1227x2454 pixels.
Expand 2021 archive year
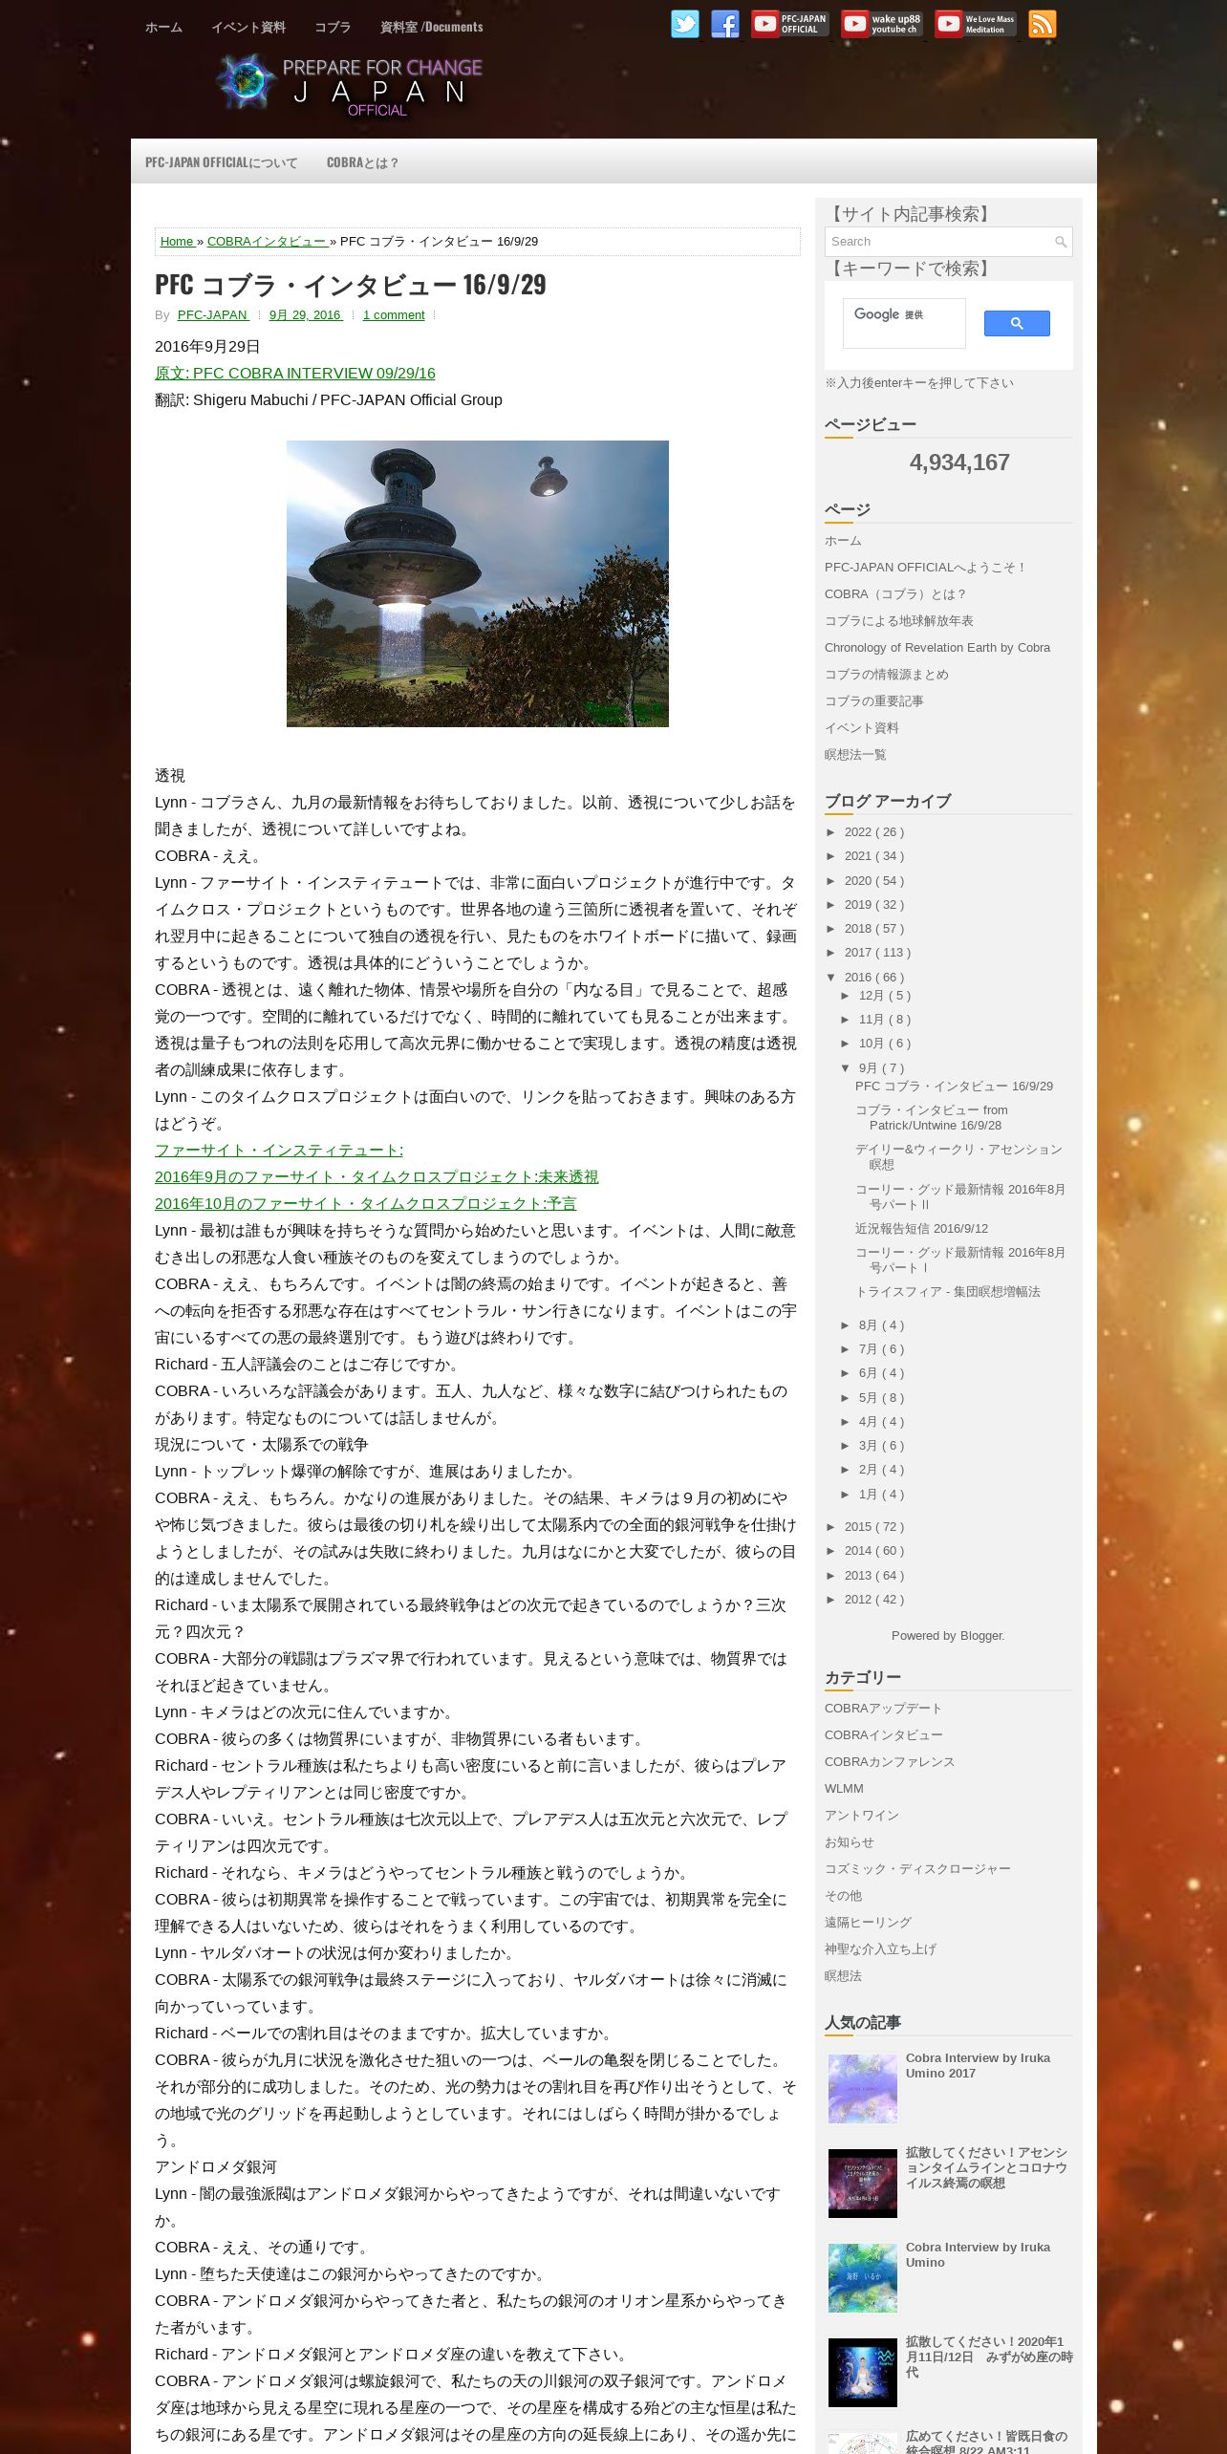coord(832,856)
